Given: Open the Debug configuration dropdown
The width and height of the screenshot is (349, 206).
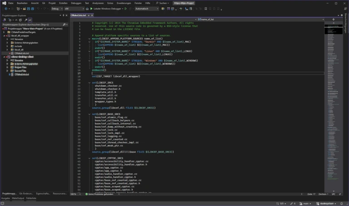Looking at the screenshot, I should [57, 9].
